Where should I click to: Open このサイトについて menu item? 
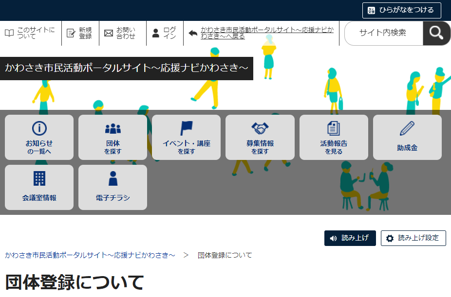(x=31, y=33)
